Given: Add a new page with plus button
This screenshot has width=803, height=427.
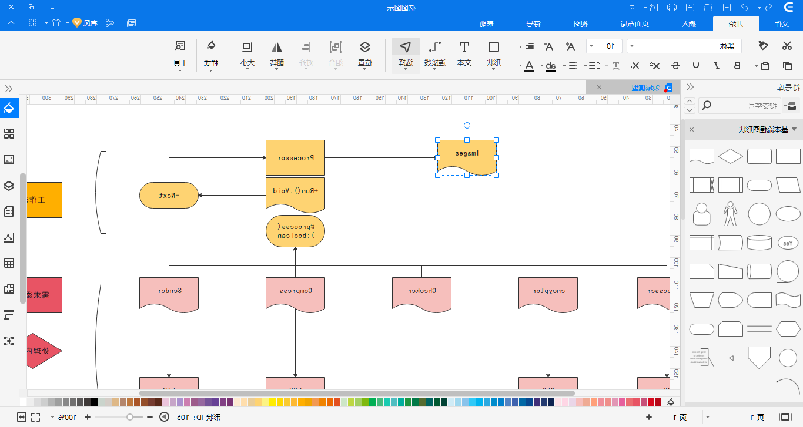Looking at the screenshot, I should pos(649,417).
